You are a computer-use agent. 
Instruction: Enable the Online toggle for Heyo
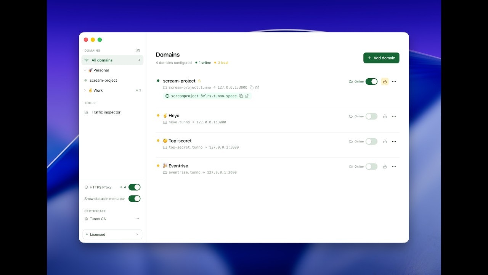click(371, 116)
